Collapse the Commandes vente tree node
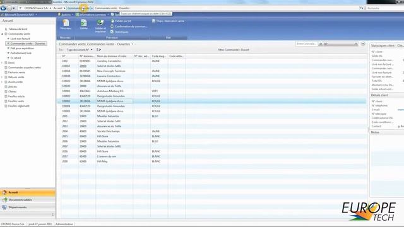The height and width of the screenshot is (227, 404). coord(3,34)
